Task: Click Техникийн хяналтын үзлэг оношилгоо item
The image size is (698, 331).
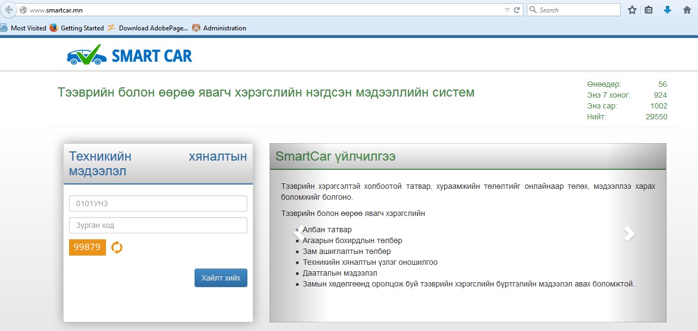Action: tap(370, 262)
